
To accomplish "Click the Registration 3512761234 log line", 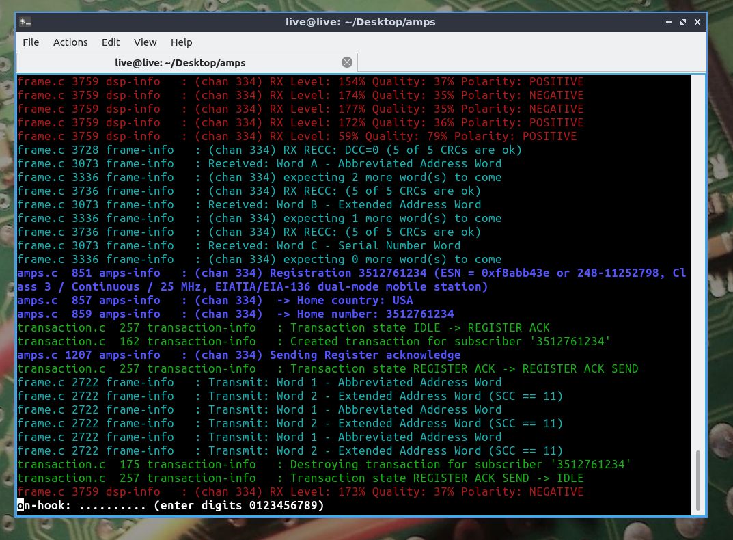I will pos(352,280).
